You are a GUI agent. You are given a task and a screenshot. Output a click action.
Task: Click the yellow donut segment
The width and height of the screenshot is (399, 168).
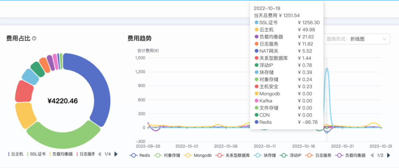click(x=25, y=115)
